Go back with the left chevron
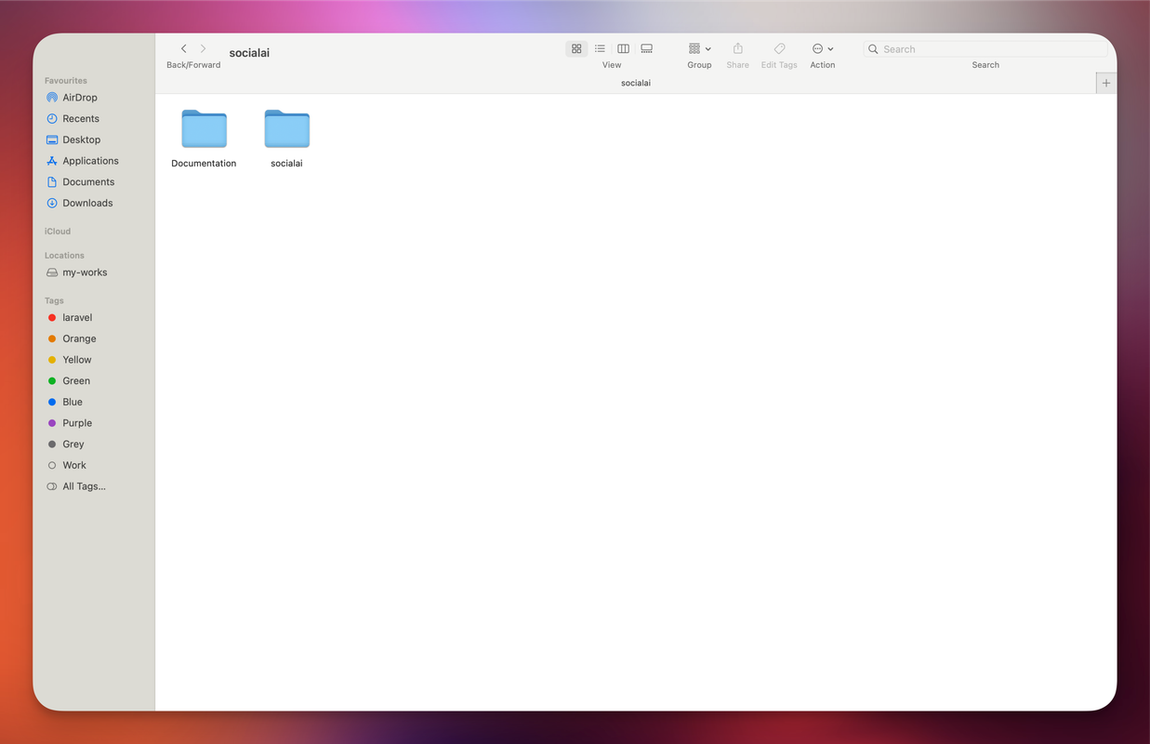The width and height of the screenshot is (1150, 744). tap(183, 48)
